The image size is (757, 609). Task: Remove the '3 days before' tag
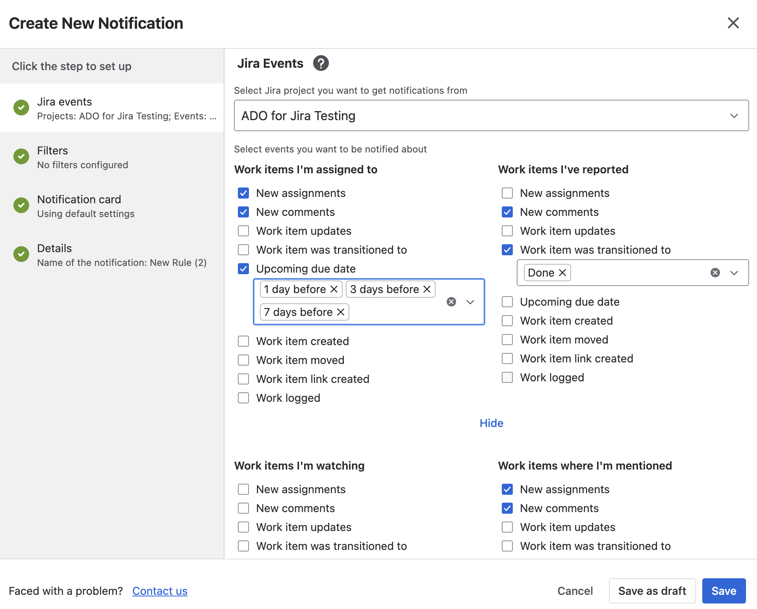pos(427,289)
